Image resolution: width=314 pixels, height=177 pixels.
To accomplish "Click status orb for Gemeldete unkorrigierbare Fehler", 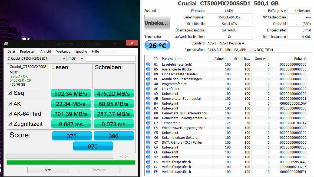I will click(x=148, y=118).
